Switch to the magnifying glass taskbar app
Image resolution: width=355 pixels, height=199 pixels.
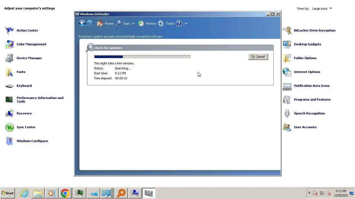point(121,193)
